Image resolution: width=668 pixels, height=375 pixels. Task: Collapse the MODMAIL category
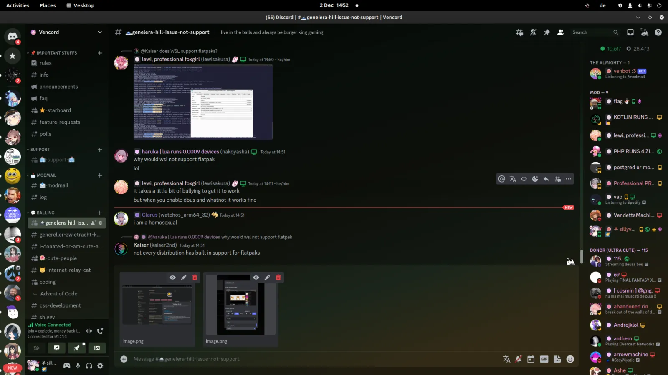click(x=42, y=175)
